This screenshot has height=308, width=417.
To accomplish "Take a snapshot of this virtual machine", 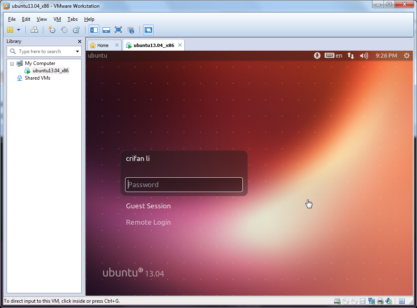I will [52, 30].
